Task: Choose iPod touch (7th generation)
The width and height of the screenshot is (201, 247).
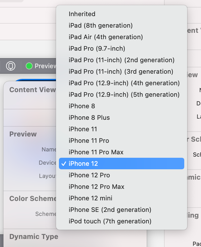Action: click(110, 221)
